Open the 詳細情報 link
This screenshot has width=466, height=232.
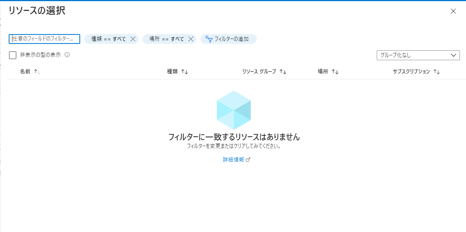click(233, 160)
